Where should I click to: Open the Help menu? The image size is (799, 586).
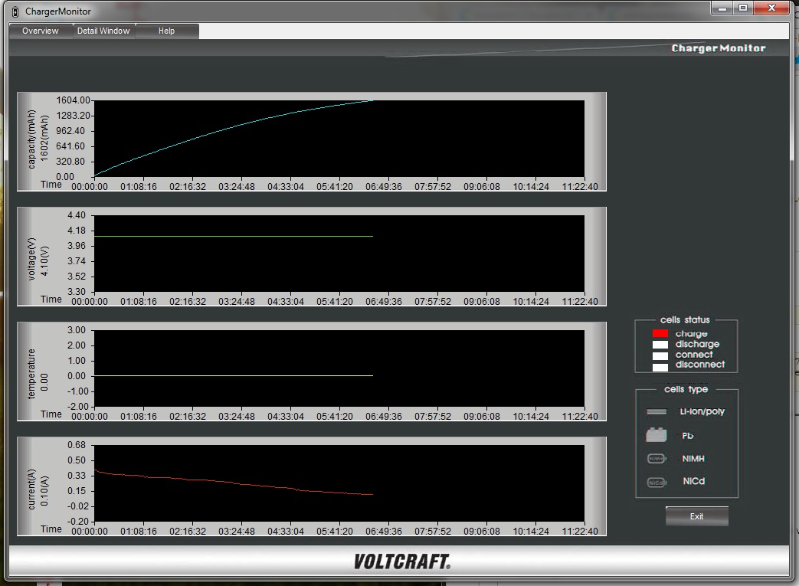pyautogui.click(x=166, y=31)
